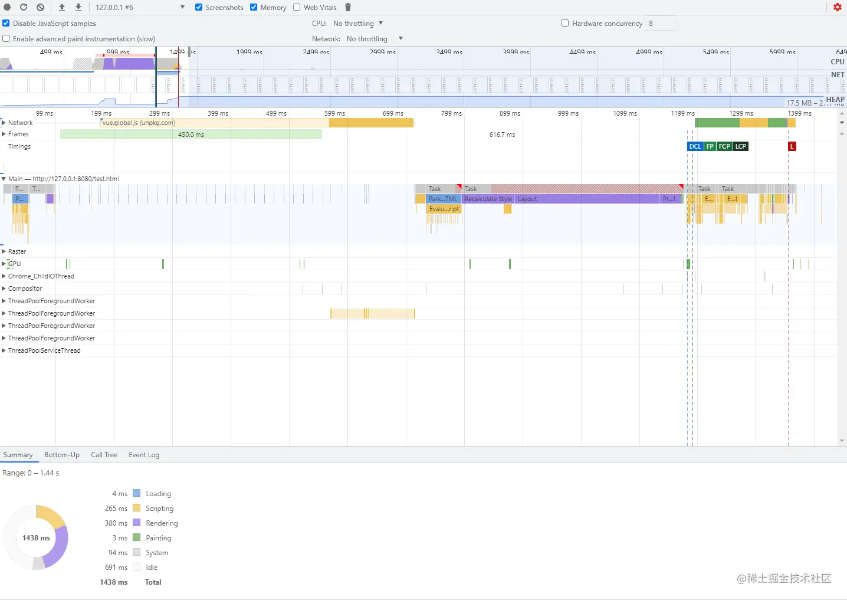Screen dimensions: 847x600
Task: Collapse the Main thread track
Action: tap(4, 179)
